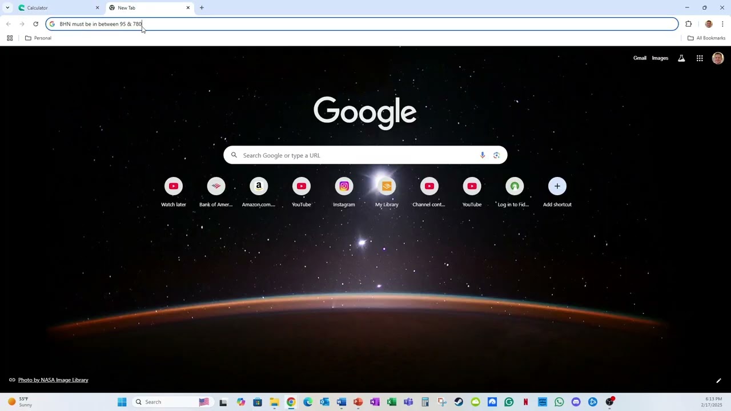The height and width of the screenshot is (411, 731).
Task: Open the My Library shortcut
Action: pos(387,192)
